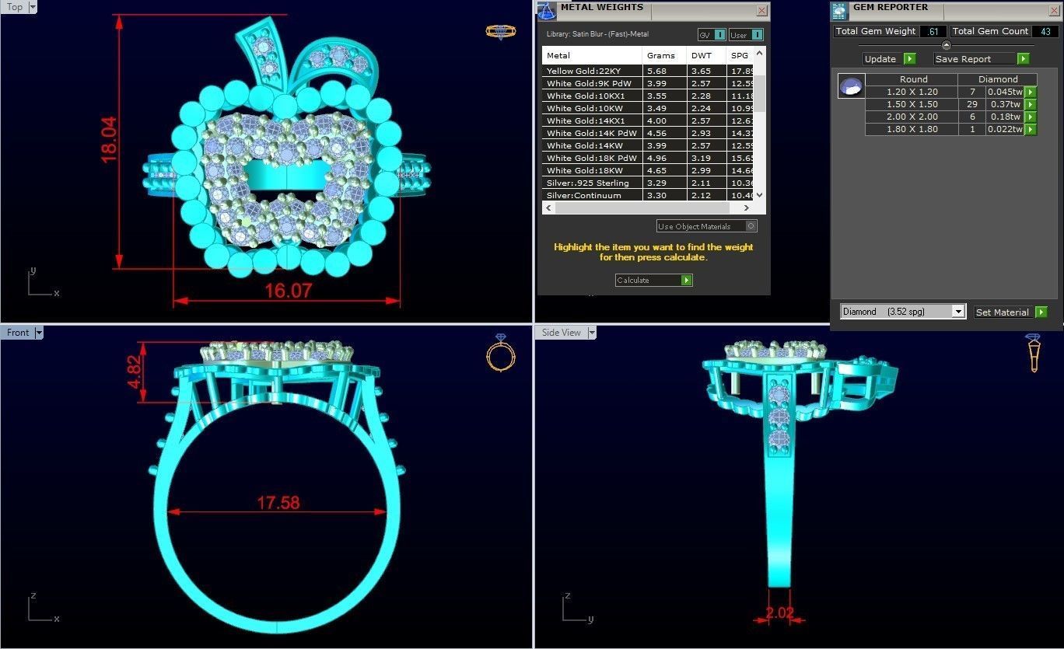Select the Top viewport title tab

pos(15,7)
